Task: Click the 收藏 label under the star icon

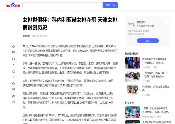Action: click(x=14, y=89)
